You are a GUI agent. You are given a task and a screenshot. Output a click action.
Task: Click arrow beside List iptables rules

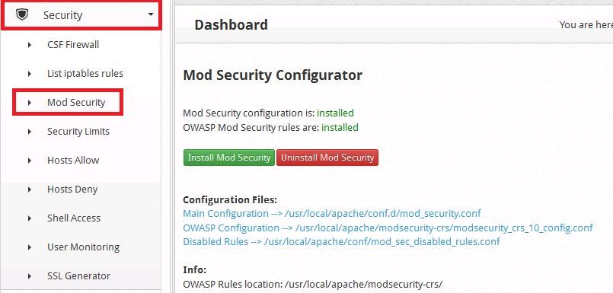point(30,74)
